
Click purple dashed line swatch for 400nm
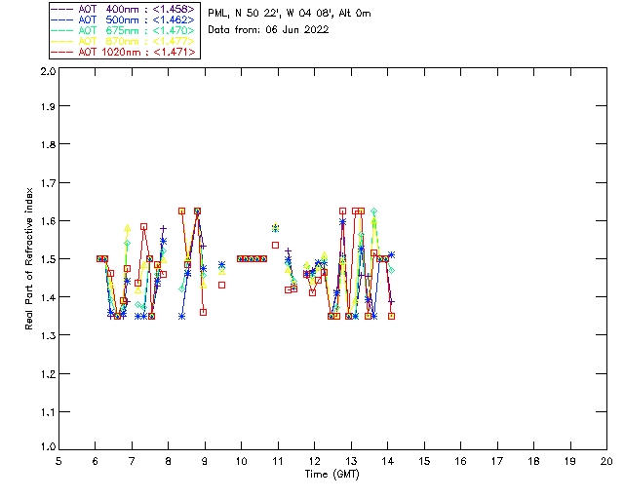62,9
